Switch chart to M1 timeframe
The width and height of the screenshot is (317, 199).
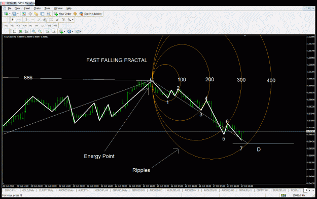click(6, 26)
